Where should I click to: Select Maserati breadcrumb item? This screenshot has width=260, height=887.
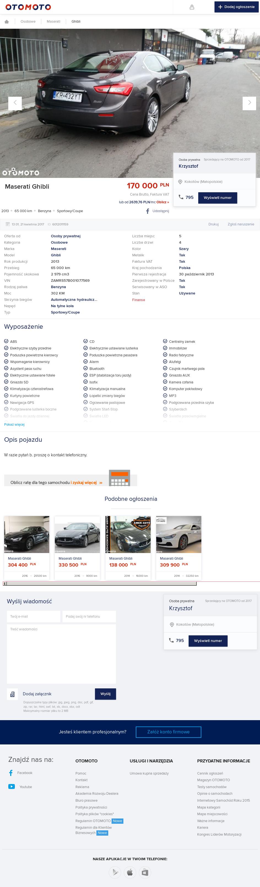(54, 21)
